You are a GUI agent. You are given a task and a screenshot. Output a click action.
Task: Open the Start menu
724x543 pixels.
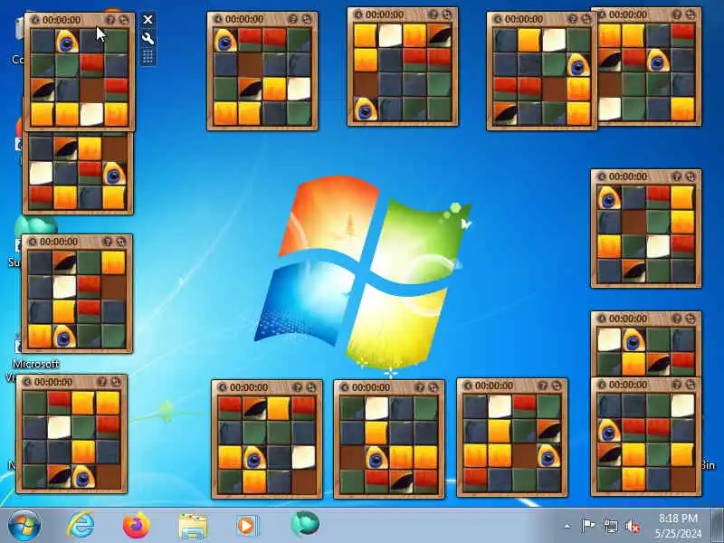[24, 525]
